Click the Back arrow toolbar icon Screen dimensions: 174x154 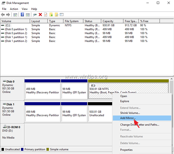[3, 14]
